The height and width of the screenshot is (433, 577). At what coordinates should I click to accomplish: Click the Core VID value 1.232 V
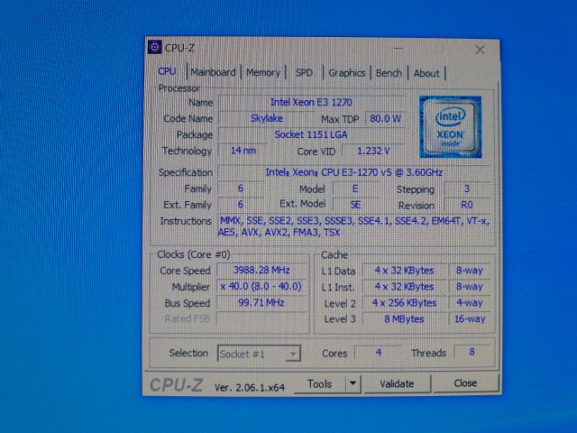(x=373, y=151)
